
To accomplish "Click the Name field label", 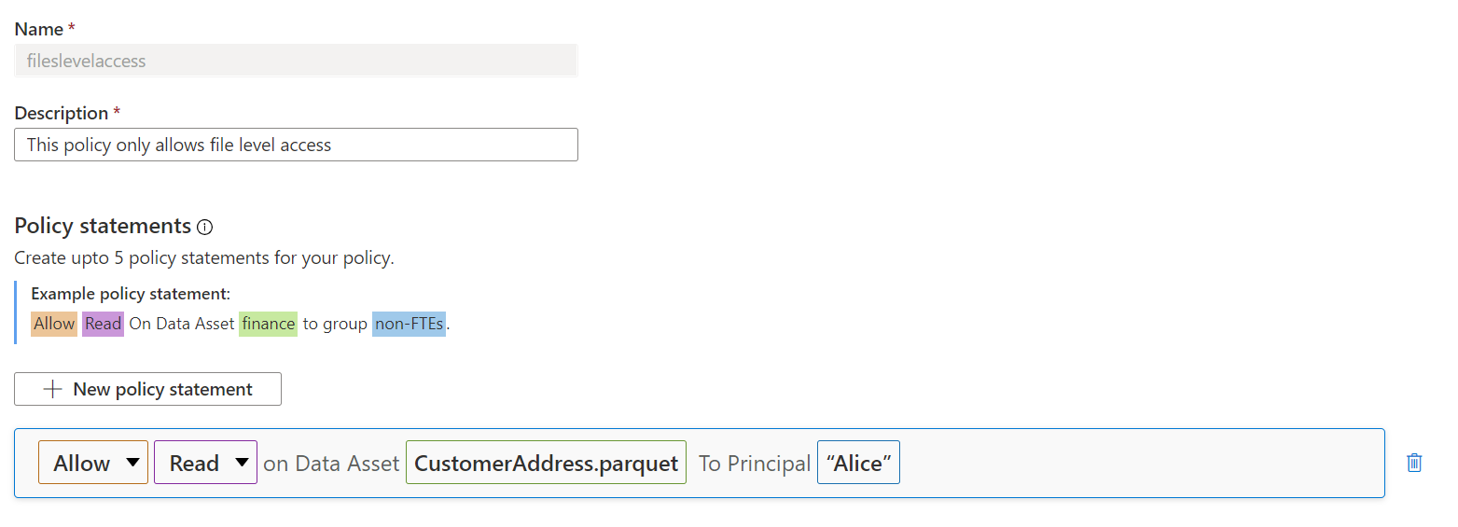I will pyautogui.click(x=39, y=29).
